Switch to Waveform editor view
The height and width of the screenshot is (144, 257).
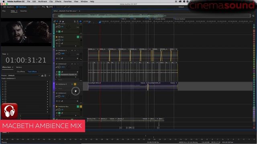click(9, 7)
